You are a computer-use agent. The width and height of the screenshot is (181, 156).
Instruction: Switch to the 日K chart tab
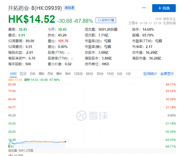(32, 74)
